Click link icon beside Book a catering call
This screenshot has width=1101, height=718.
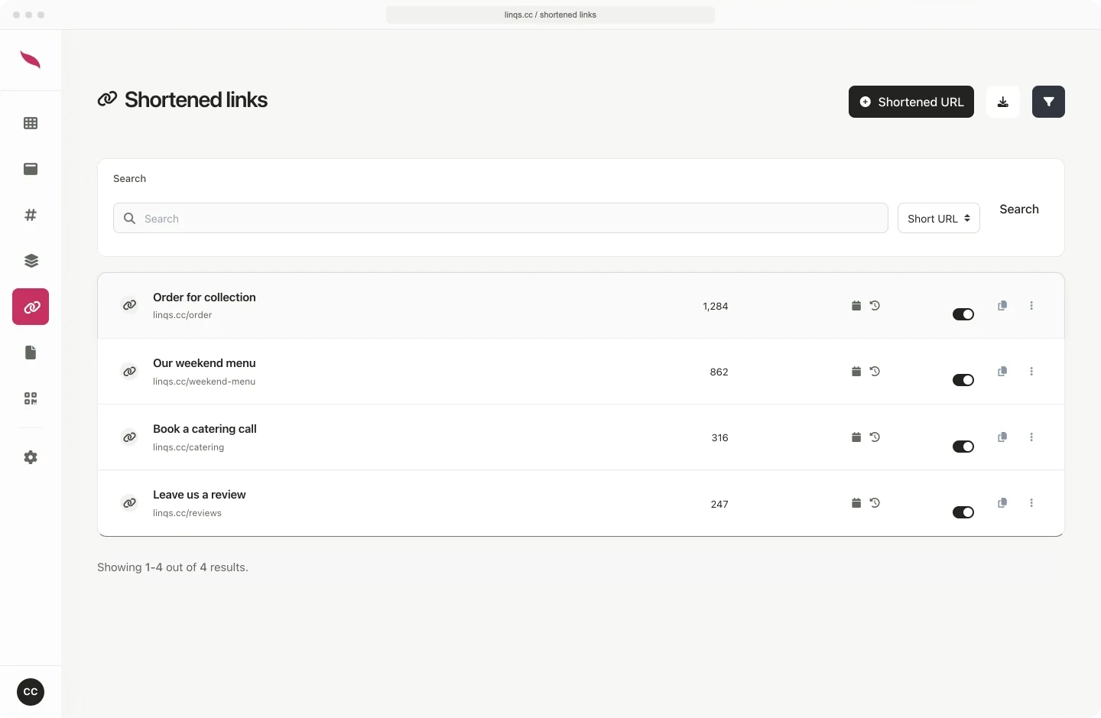click(x=130, y=437)
